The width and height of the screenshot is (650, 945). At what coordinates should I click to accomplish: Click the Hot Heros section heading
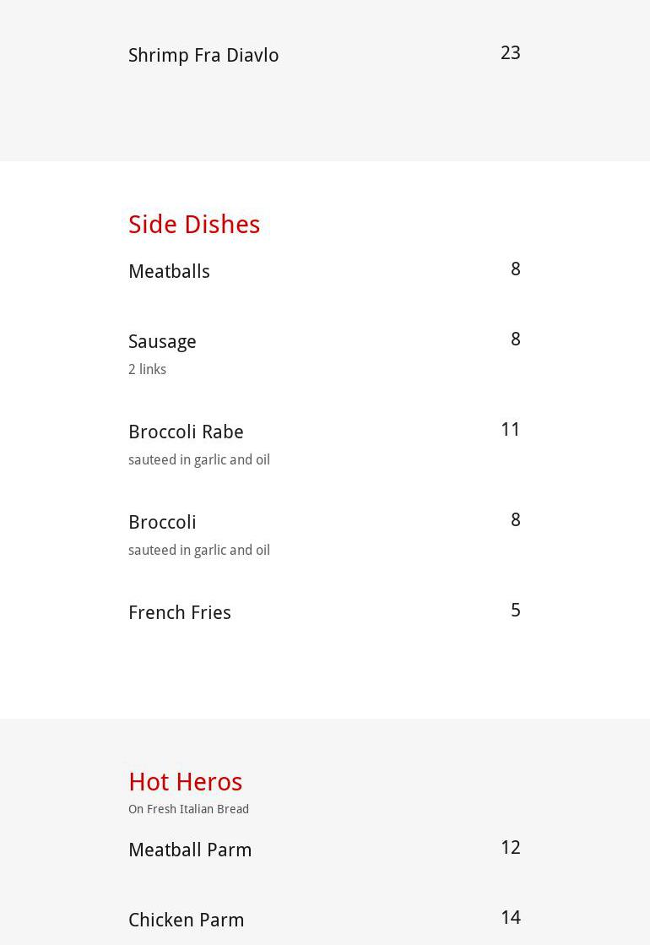pos(186,782)
